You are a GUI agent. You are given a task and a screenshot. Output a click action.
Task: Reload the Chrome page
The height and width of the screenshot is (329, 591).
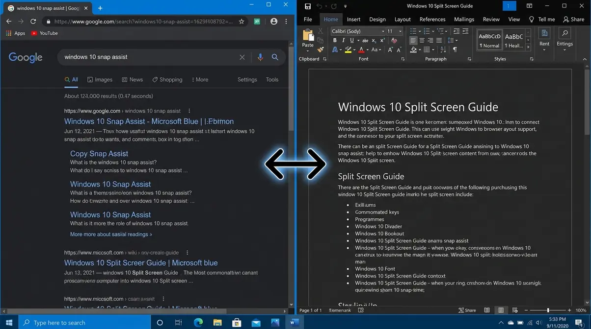[33, 22]
